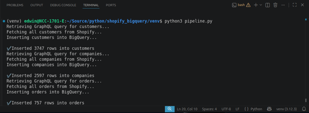Click the python3 pipeline.py command text
309x113 pixels.
point(189,21)
